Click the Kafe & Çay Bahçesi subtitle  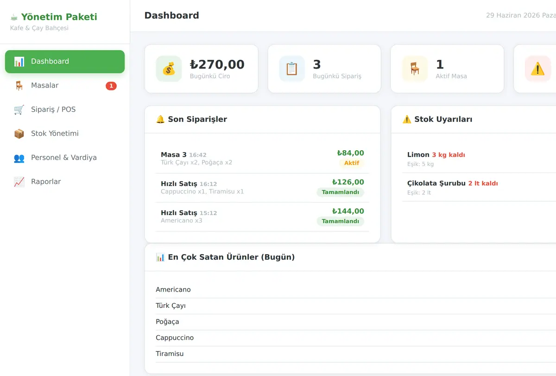coord(39,28)
